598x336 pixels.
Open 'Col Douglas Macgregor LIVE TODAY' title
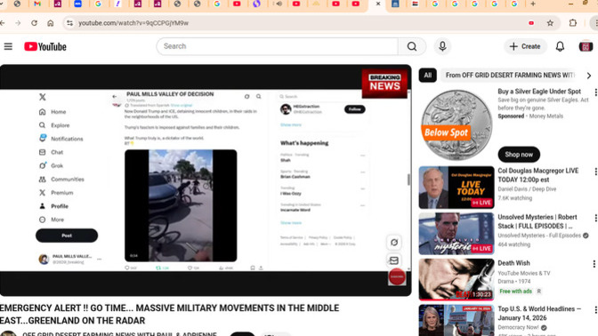(x=537, y=175)
